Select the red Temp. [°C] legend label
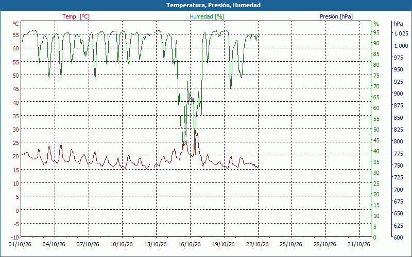 (76, 16)
